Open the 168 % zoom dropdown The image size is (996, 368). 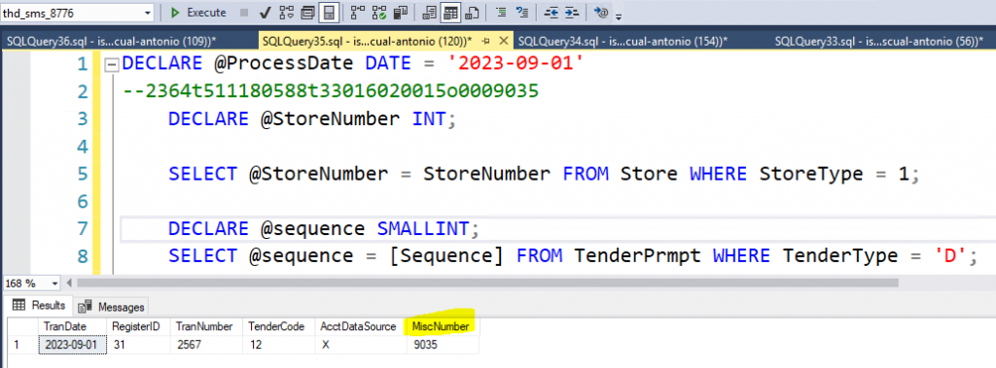tap(54, 283)
